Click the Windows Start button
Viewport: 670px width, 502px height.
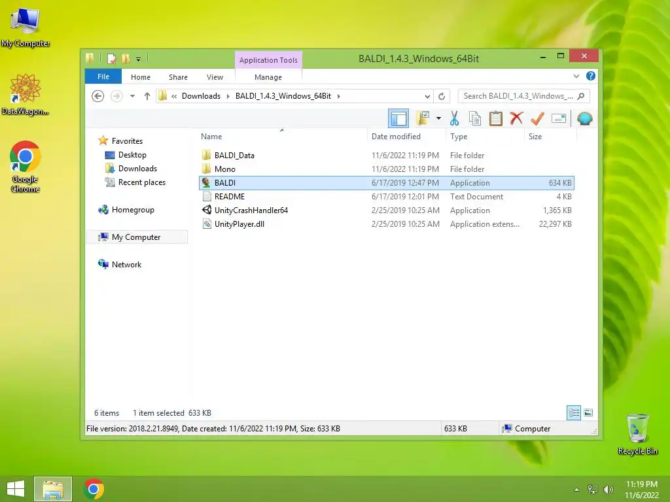click(16, 489)
